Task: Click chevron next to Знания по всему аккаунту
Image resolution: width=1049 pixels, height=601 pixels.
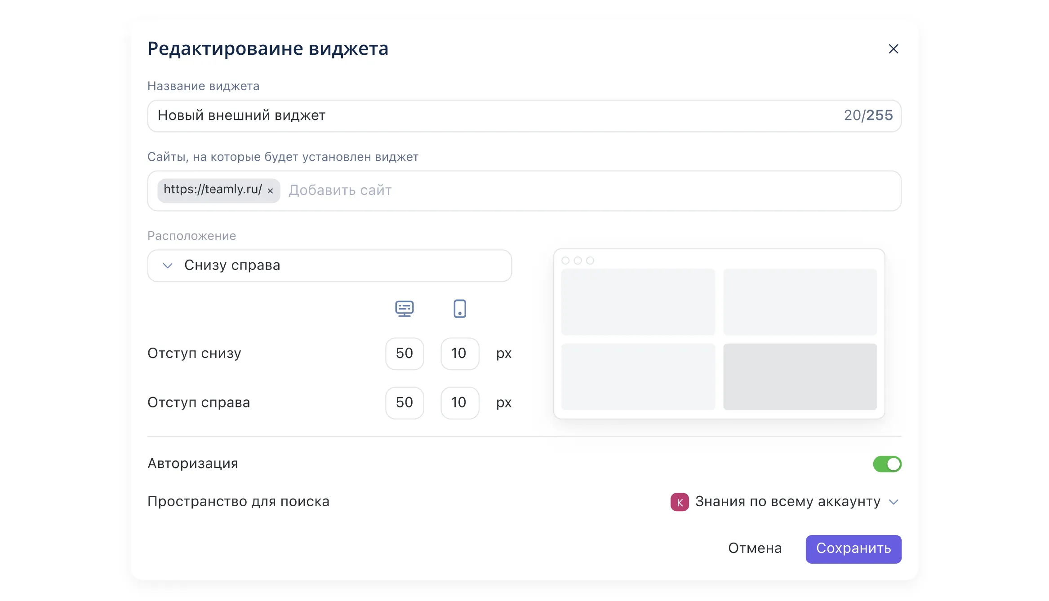Action: click(x=893, y=502)
